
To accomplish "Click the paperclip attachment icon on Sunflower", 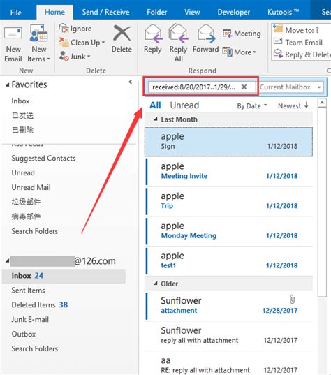I will (x=292, y=300).
